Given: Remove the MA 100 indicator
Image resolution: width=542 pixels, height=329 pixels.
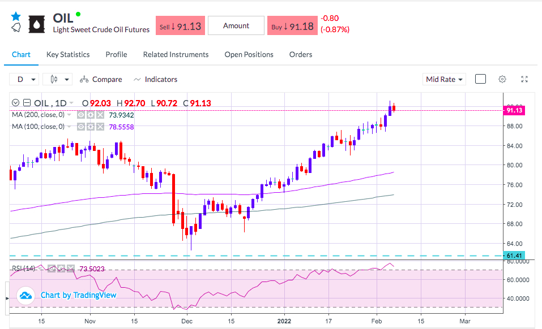Looking at the screenshot, I should pos(100,127).
